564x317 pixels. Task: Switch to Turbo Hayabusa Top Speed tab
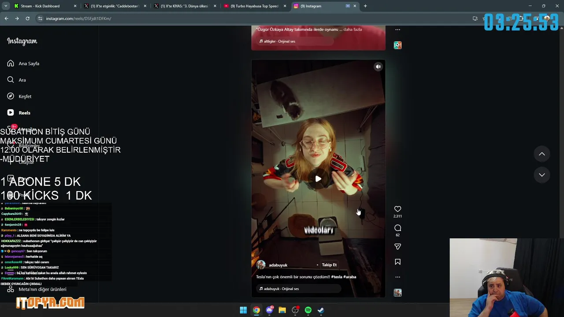254,6
